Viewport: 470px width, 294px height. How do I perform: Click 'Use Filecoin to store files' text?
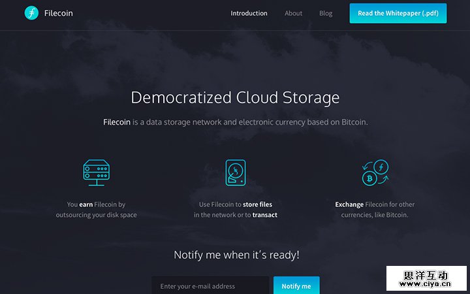[236, 204]
